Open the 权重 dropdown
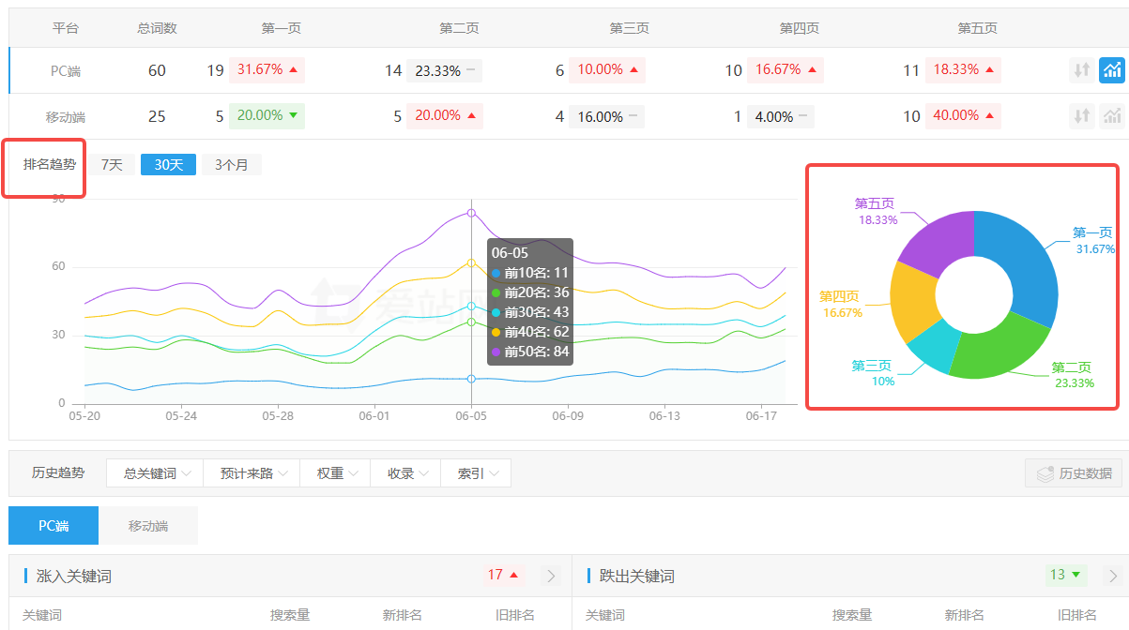Screen dimensions: 1129x630 [x=335, y=472]
